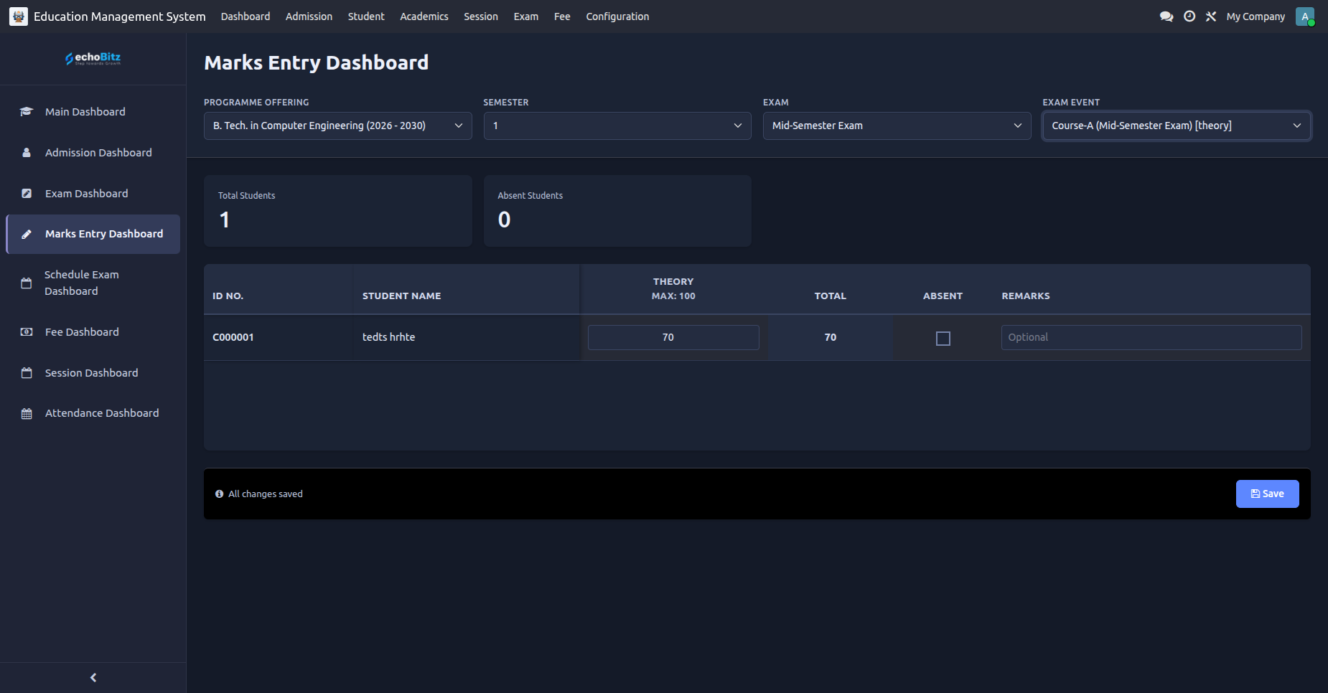Open the activities clock icon
This screenshot has height=693, width=1328.
click(1189, 16)
